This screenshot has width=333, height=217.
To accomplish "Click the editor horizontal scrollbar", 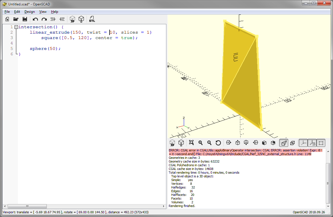I will point(27,206).
